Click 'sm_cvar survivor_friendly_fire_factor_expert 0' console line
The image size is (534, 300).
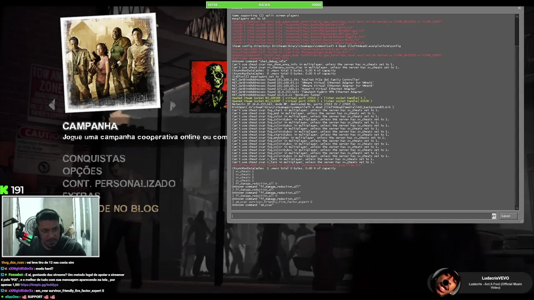(272, 202)
